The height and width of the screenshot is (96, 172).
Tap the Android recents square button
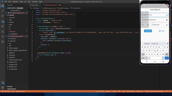(163, 62)
